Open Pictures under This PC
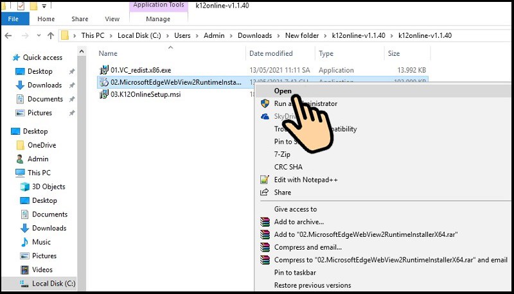Screen dimensions: 514x294 (x=44, y=255)
